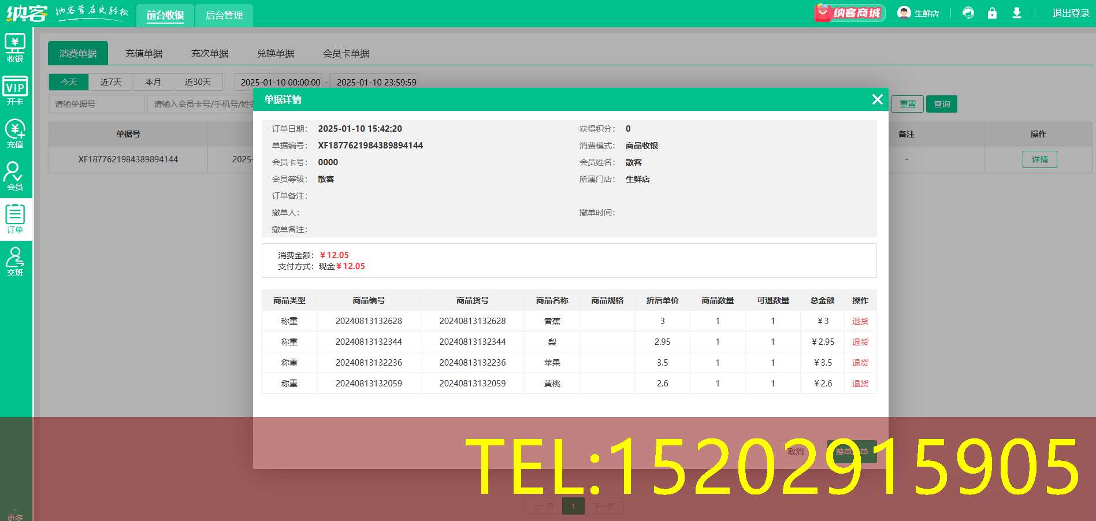Open the 收银 cashier sidebar icon
Screen dimensions: 1096x521
coord(15,48)
